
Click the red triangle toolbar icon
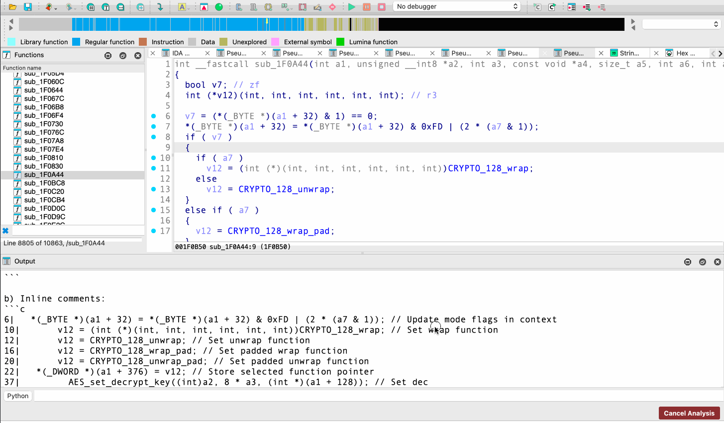pyautogui.click(x=204, y=7)
